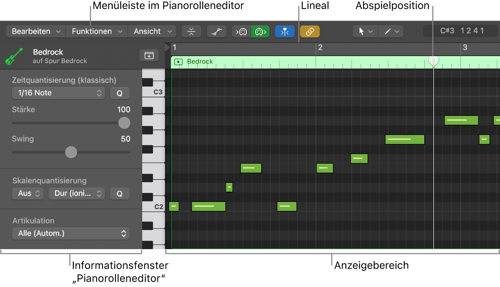Expand the Ansicht dropdown menu
Viewport: 500px width, 287px height.
152,31
